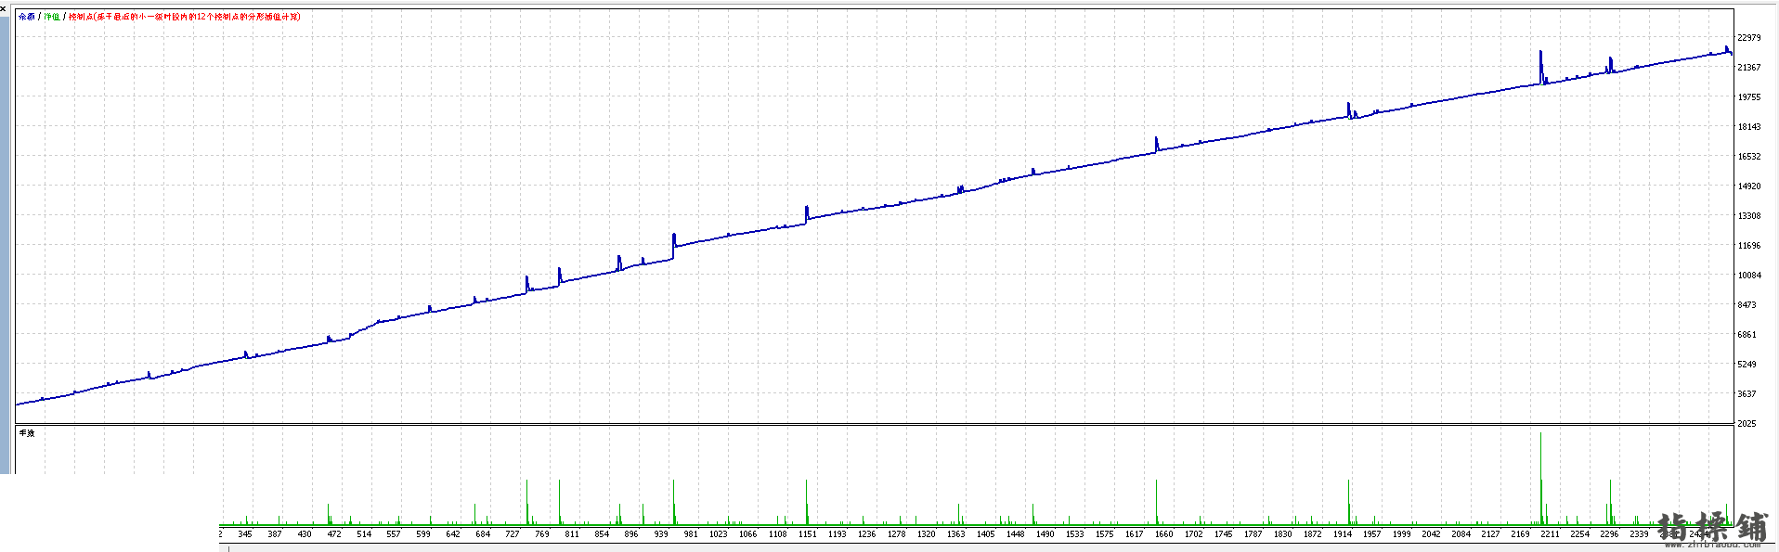Image resolution: width=1779 pixels, height=552 pixels.
Task: Click the 769 tick on the horizontal axis
Action: [x=542, y=534]
